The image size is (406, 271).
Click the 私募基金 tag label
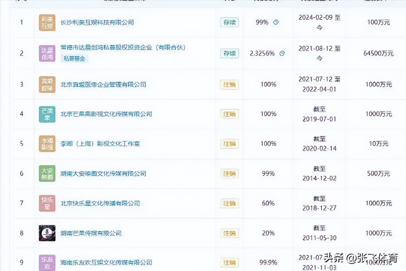click(x=74, y=58)
